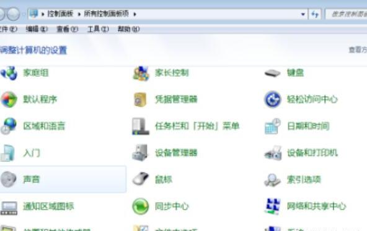
Task: Open the 键盘 link
Action: tap(295, 73)
